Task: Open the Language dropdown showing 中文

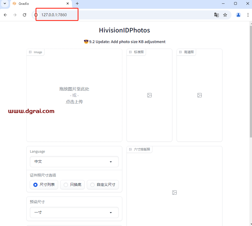Action: [74, 162]
